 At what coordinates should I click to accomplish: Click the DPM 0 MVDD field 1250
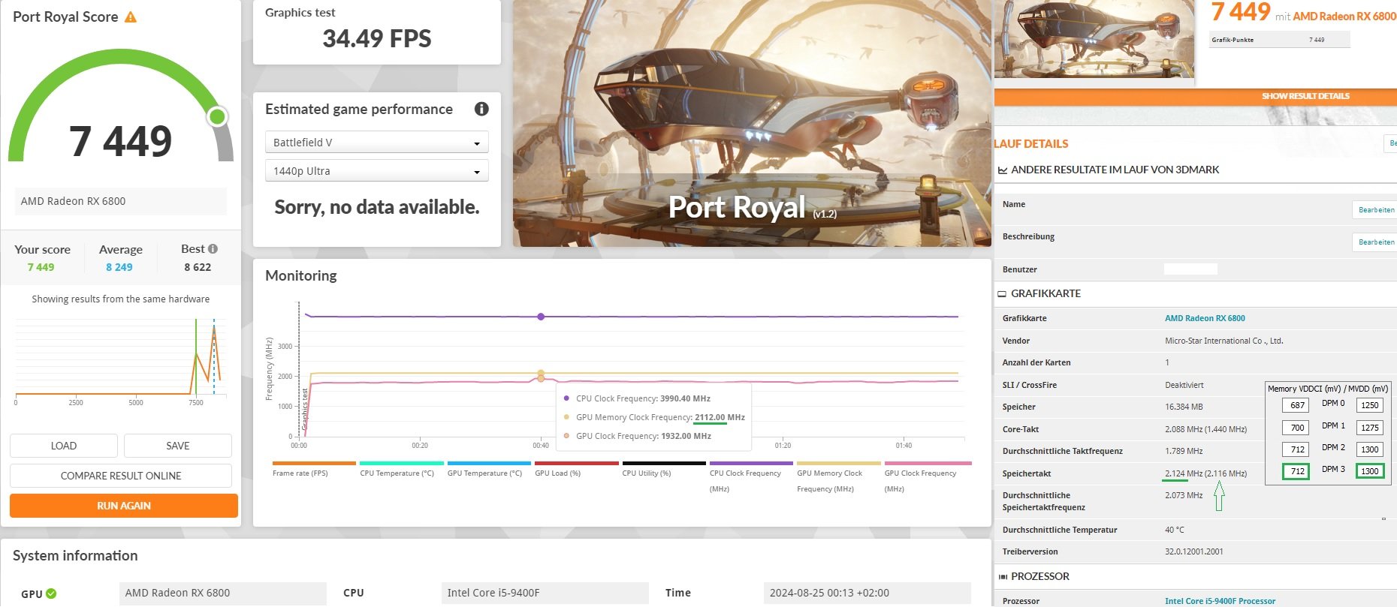tap(1369, 405)
